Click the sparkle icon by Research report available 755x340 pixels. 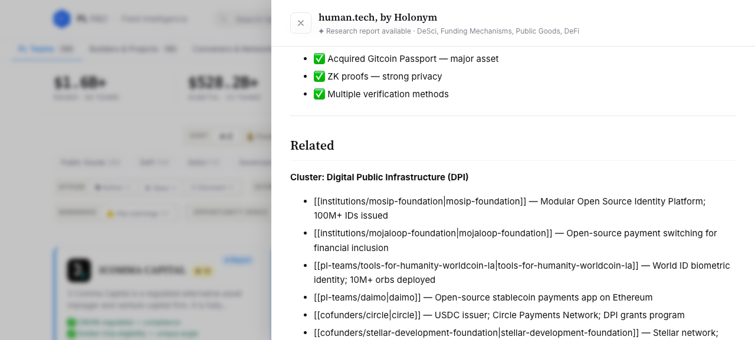coord(321,31)
